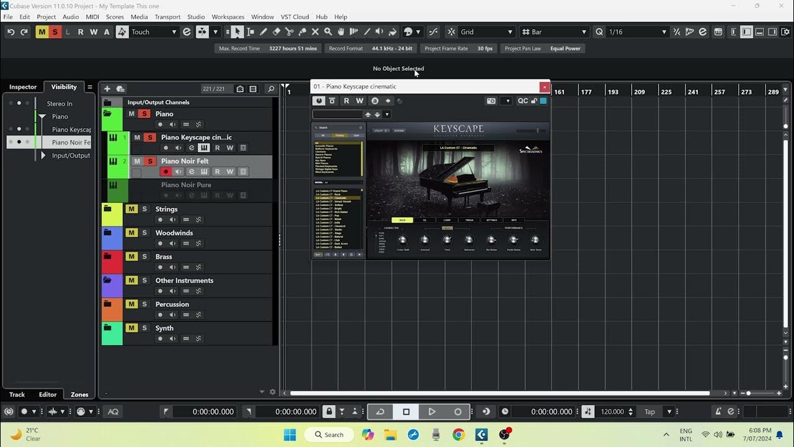
Task: Click the Keyscape plugin snapshot camera icon
Action: coord(491,101)
